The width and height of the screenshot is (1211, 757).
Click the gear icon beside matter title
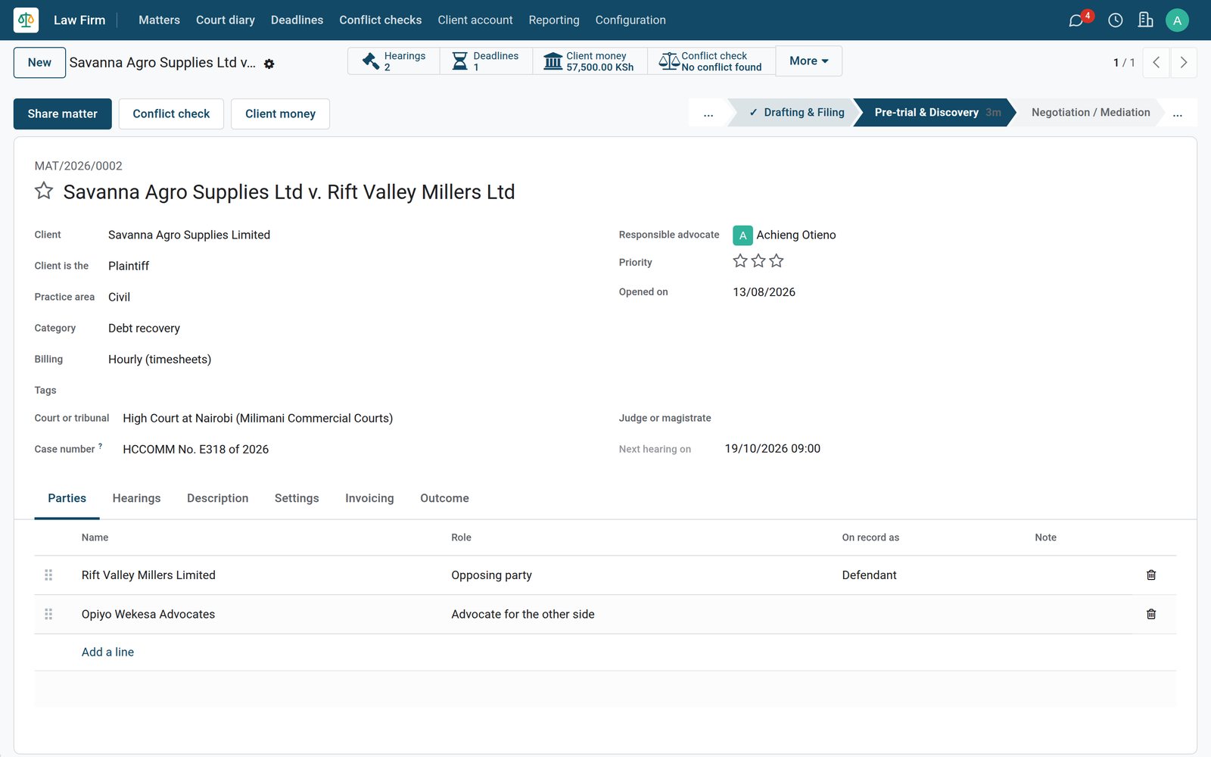coord(269,64)
